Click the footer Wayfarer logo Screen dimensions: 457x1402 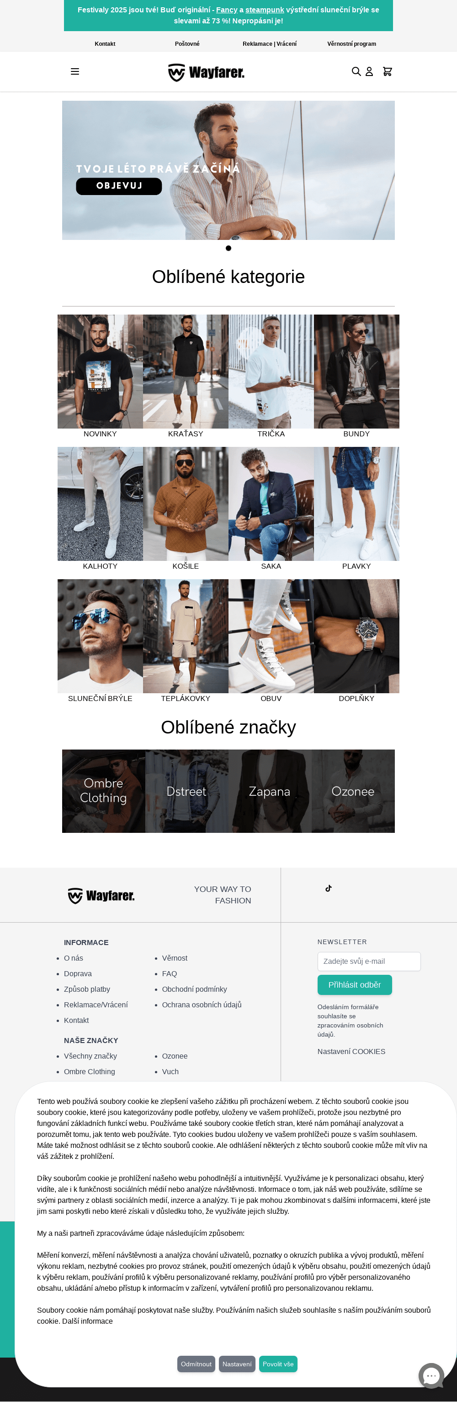pyautogui.click(x=101, y=895)
